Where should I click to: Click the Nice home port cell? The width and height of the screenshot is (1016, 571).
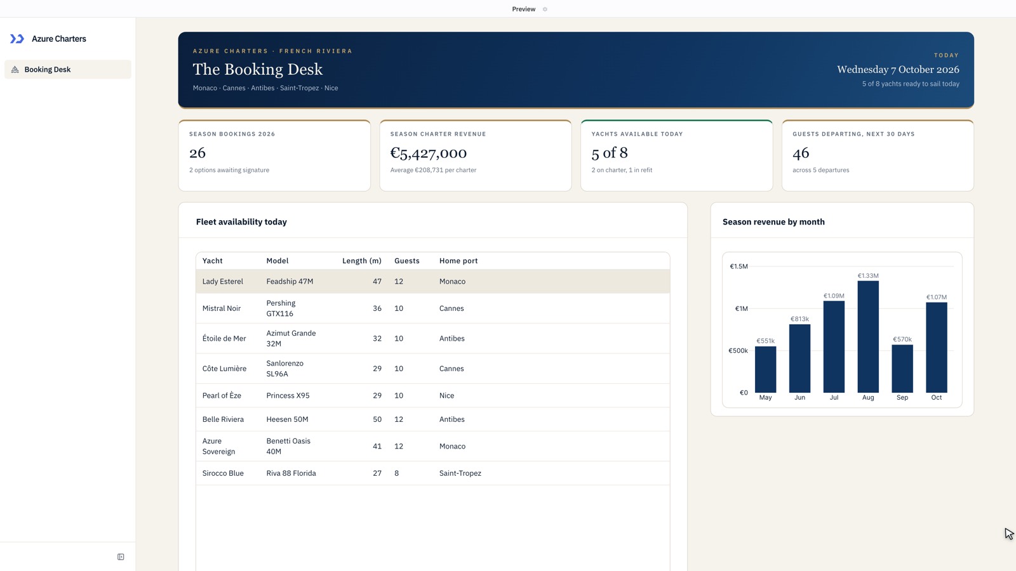point(447,395)
